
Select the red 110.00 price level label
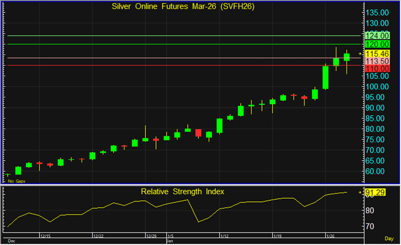pos(377,69)
